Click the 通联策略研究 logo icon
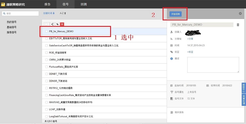Image resolution: width=246 pixels, height=124 pixels. tap(3, 4)
